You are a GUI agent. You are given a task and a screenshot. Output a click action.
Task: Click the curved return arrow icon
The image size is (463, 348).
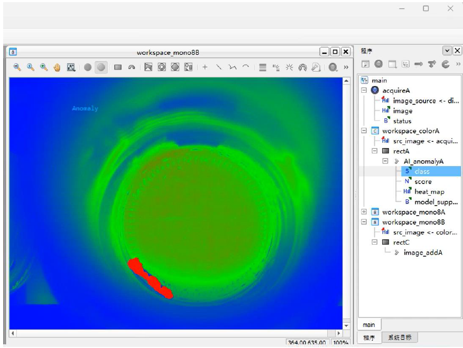click(x=445, y=64)
